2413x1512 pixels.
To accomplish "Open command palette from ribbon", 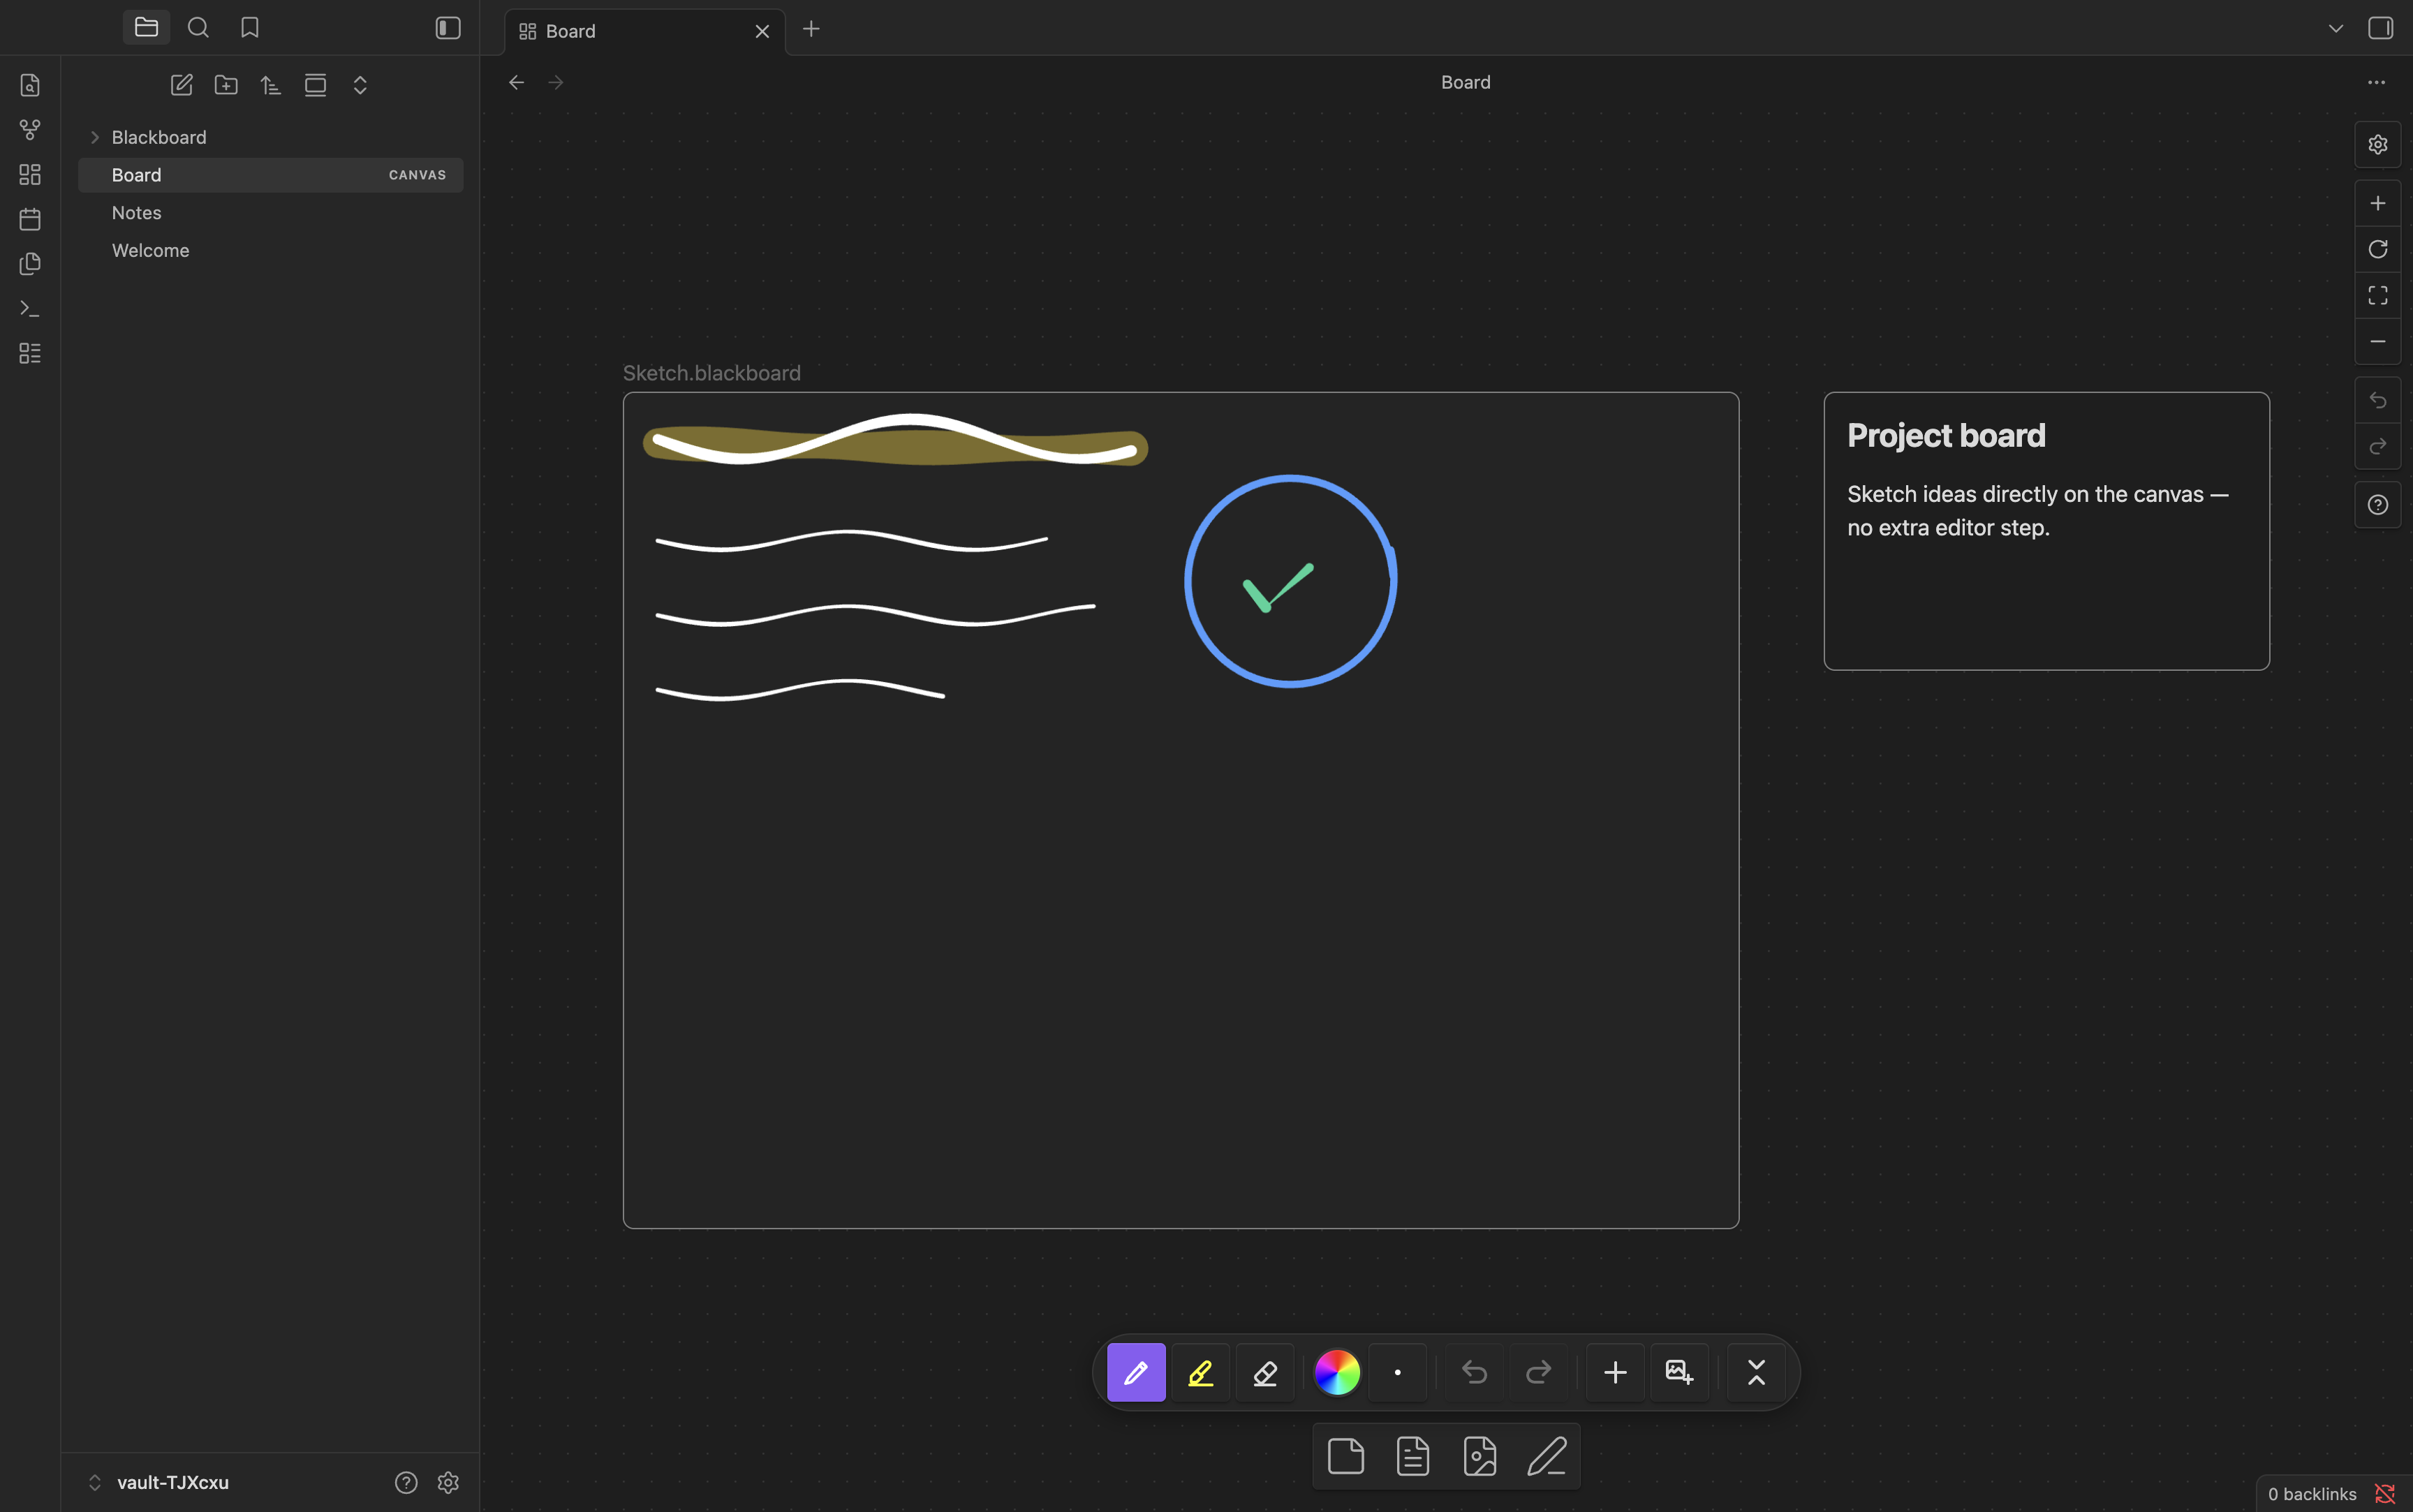I will tap(30, 309).
